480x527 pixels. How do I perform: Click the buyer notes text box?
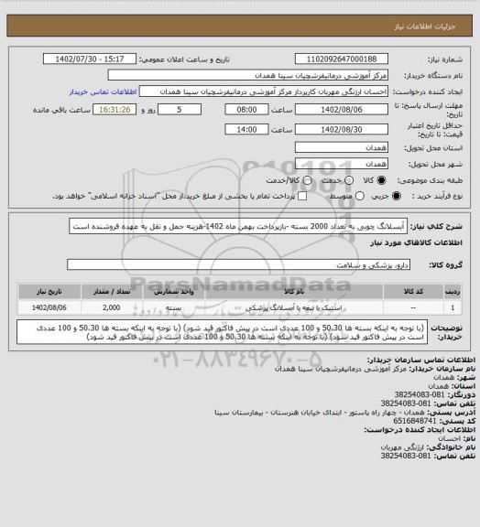223,332
